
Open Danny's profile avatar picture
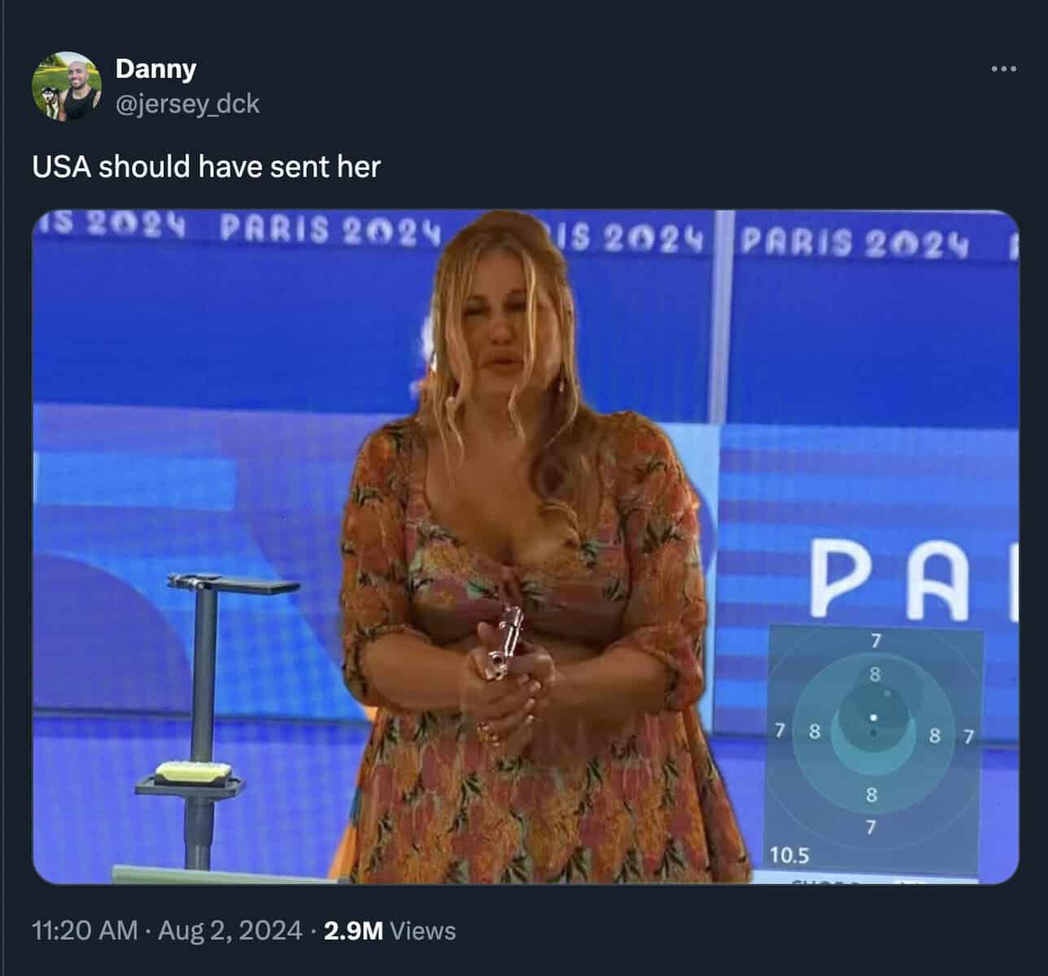point(67,86)
